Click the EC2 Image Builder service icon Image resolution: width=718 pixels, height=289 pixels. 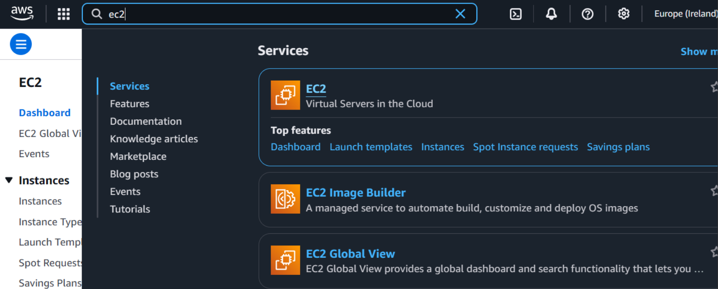tap(285, 199)
